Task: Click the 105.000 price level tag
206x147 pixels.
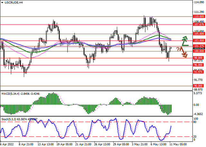Action: click(199, 33)
